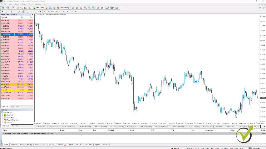
Task: Select the Fibonacci Retracement tool
Action: tap(27, 12)
